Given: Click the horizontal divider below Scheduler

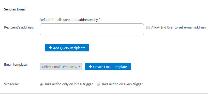Looking at the screenshot, I should tap(104, 93).
